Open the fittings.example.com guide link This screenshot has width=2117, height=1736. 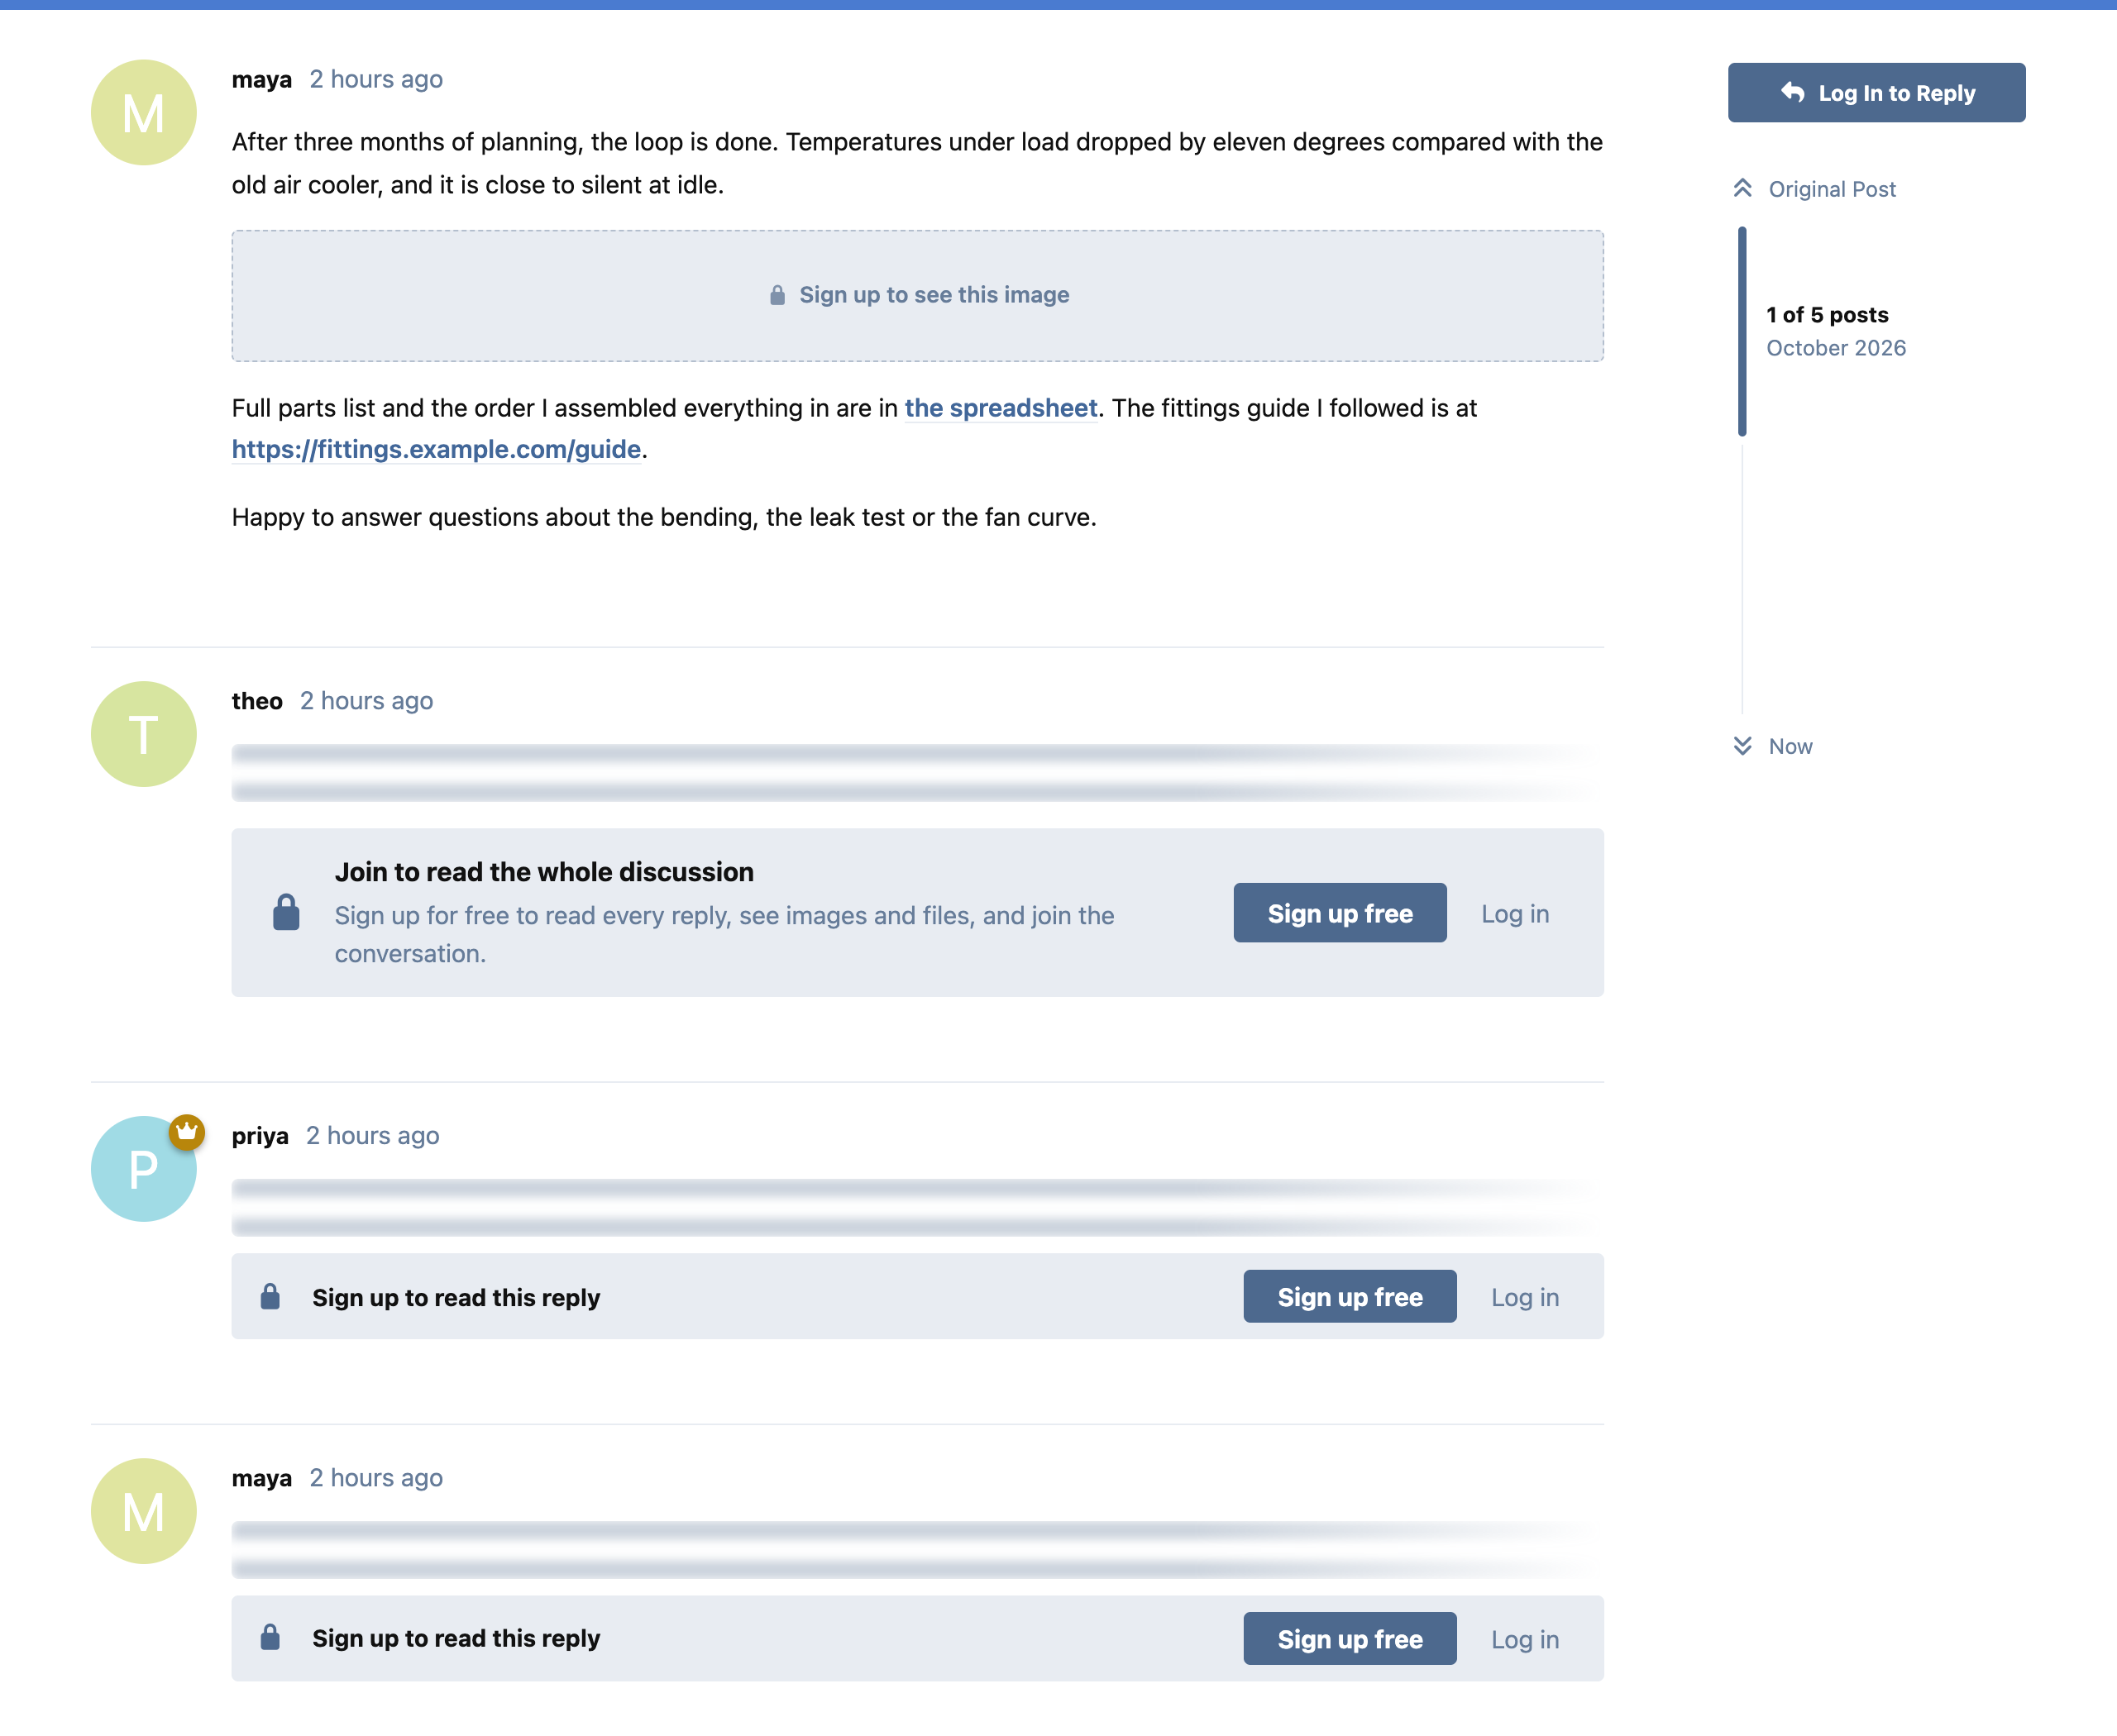[x=436, y=450]
